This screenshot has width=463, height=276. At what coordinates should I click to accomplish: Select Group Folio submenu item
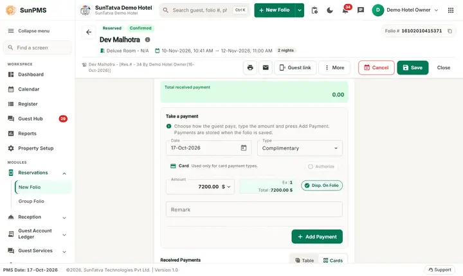point(43,201)
